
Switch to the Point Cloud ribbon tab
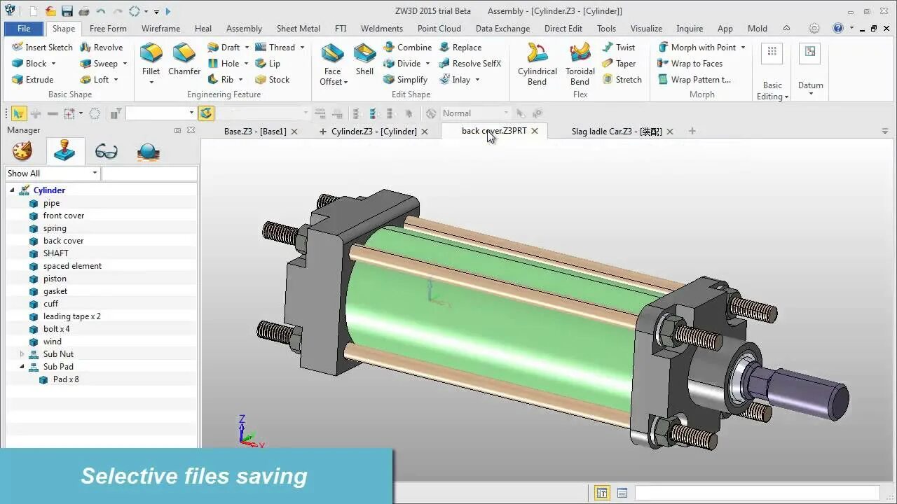[x=439, y=29]
